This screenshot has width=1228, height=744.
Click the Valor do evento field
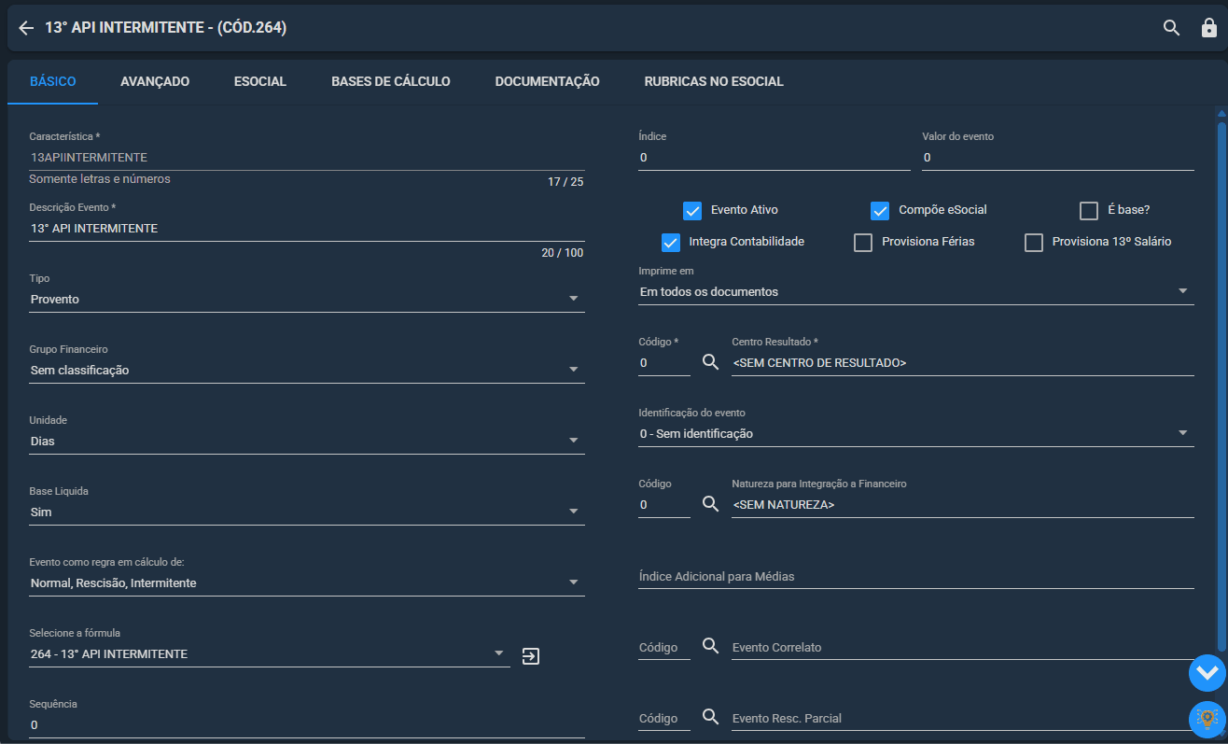click(x=1058, y=158)
